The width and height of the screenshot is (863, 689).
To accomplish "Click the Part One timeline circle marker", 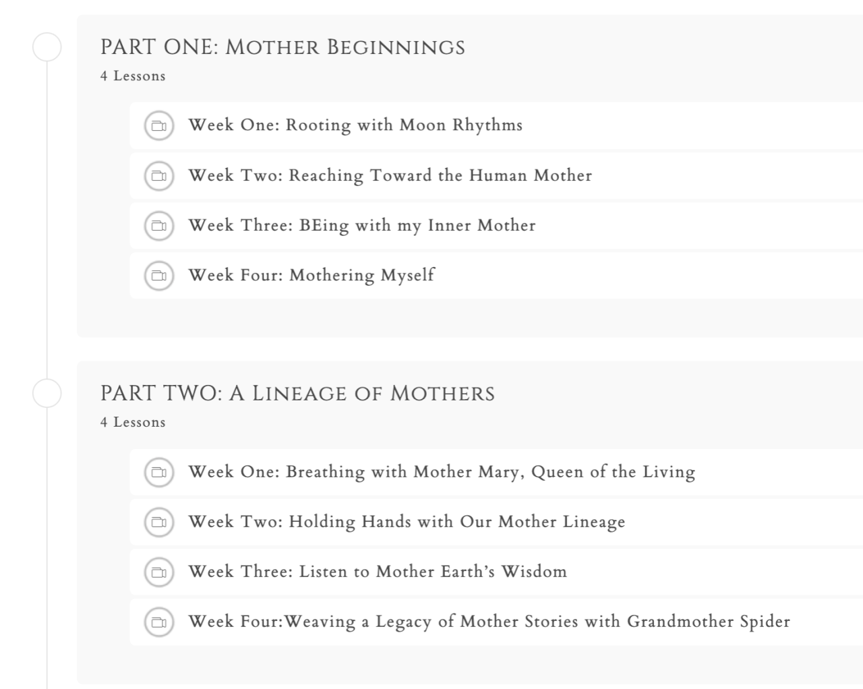I will point(47,47).
